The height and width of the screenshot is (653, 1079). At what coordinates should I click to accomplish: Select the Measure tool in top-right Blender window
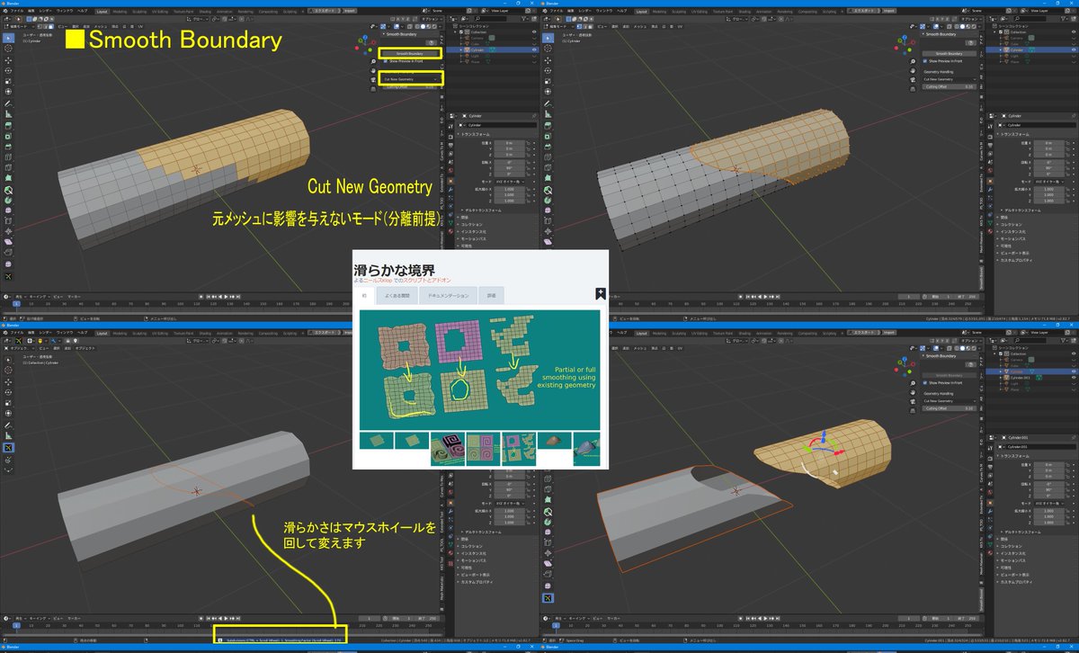[548, 115]
